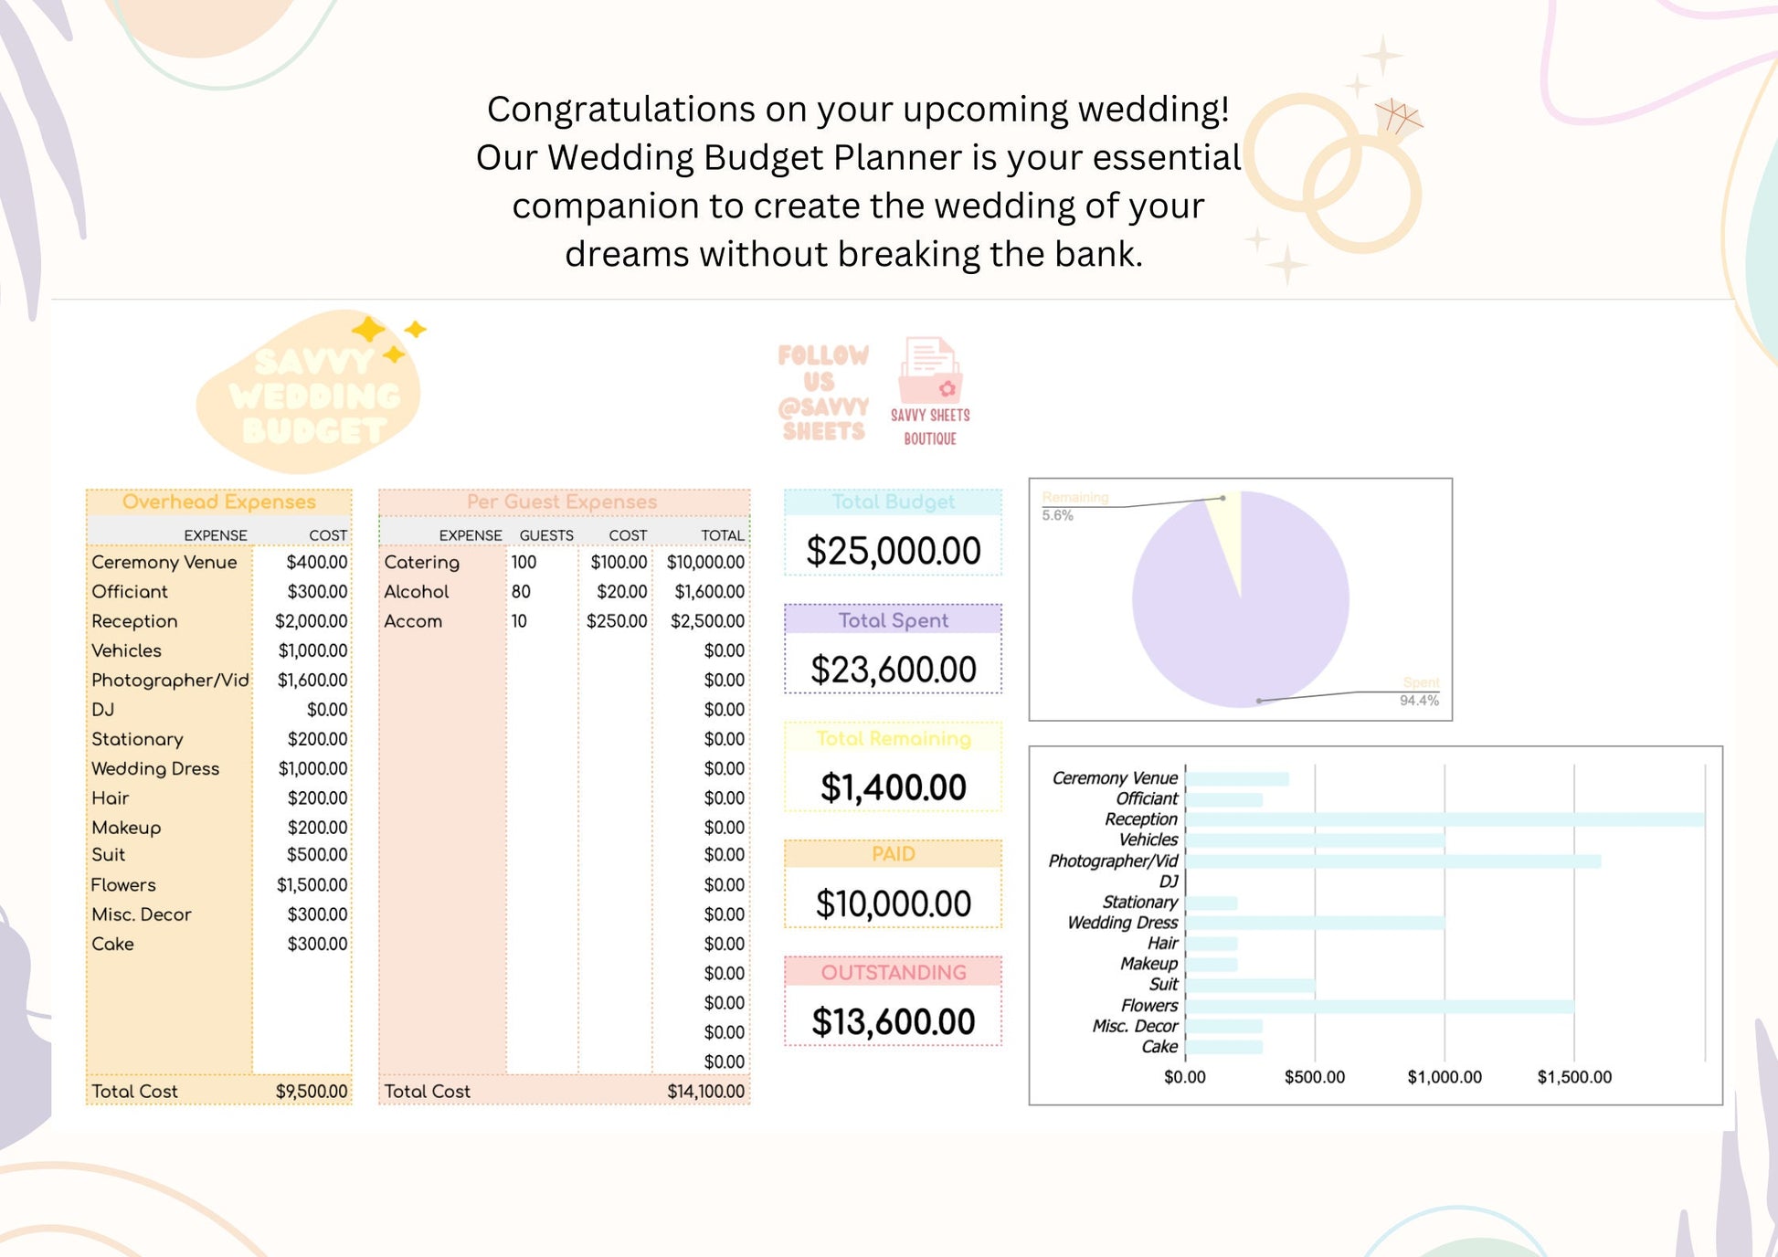The width and height of the screenshot is (1778, 1257).
Task: Click the wedding rings illustration
Action: click(1332, 174)
